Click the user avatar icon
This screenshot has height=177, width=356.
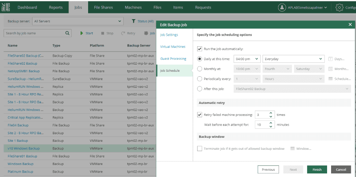point(282,7)
